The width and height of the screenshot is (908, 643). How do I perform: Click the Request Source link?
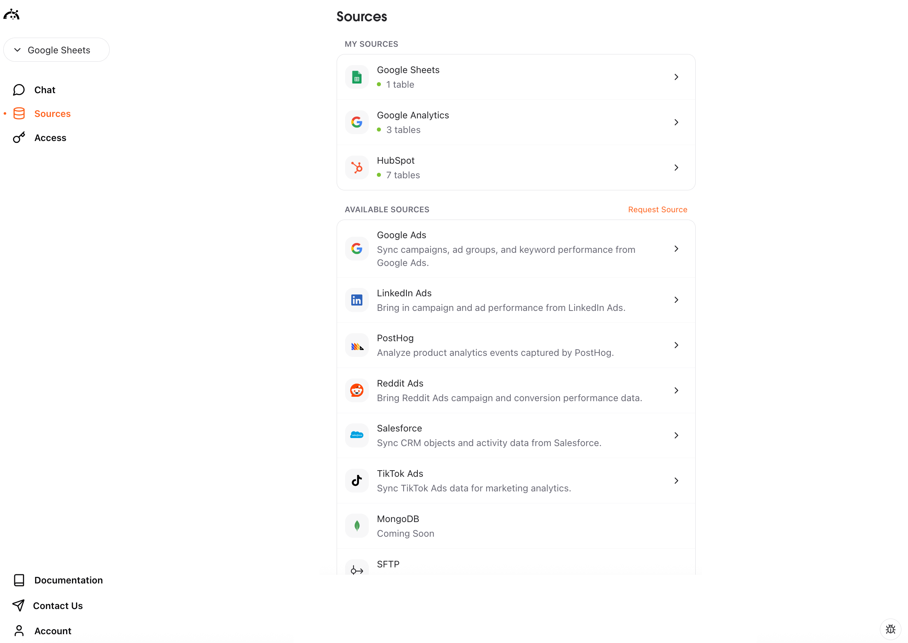click(657, 209)
